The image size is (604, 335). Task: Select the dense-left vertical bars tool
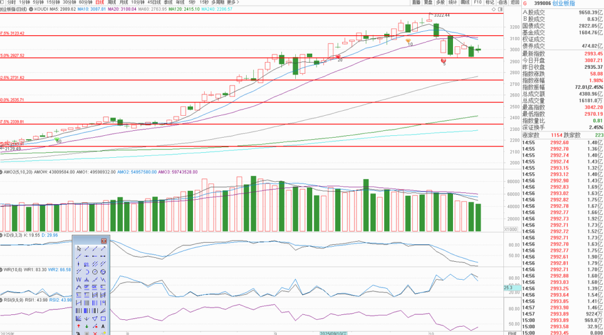(x=79, y=310)
